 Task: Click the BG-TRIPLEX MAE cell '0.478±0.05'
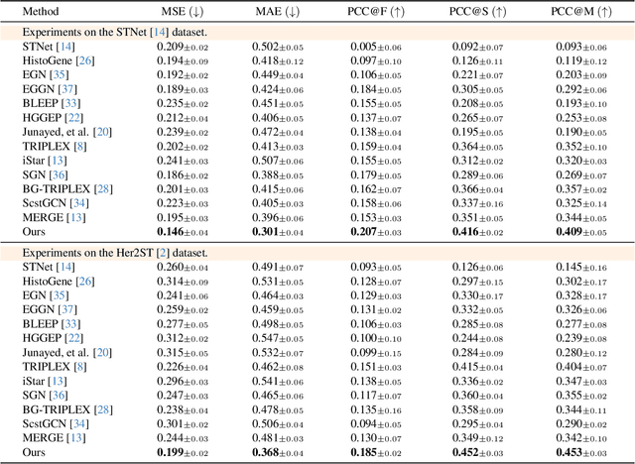[x=278, y=409]
